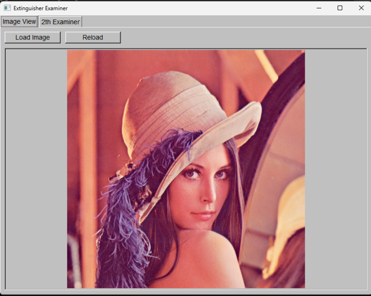Minimize the Extinguisher Examiner window
The height and width of the screenshot is (296, 371).
click(319, 8)
